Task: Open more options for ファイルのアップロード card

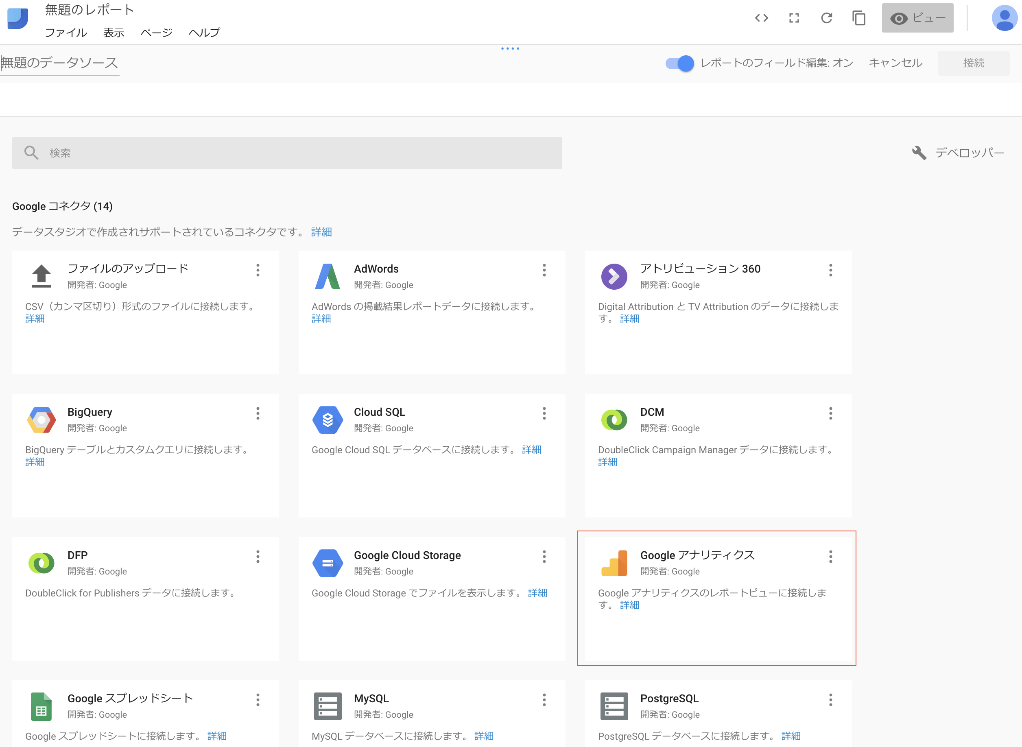Action: coord(258,271)
